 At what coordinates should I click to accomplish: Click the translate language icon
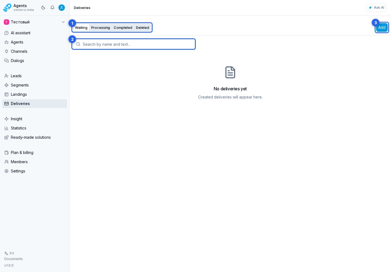point(6,254)
